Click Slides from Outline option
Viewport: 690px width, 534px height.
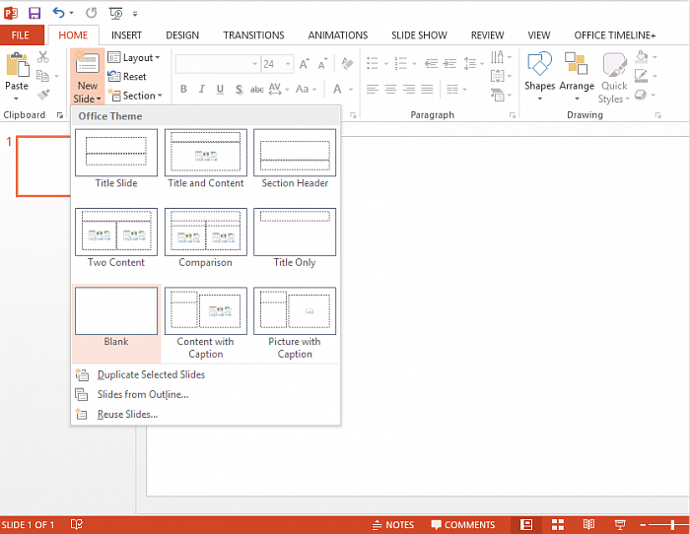click(142, 394)
